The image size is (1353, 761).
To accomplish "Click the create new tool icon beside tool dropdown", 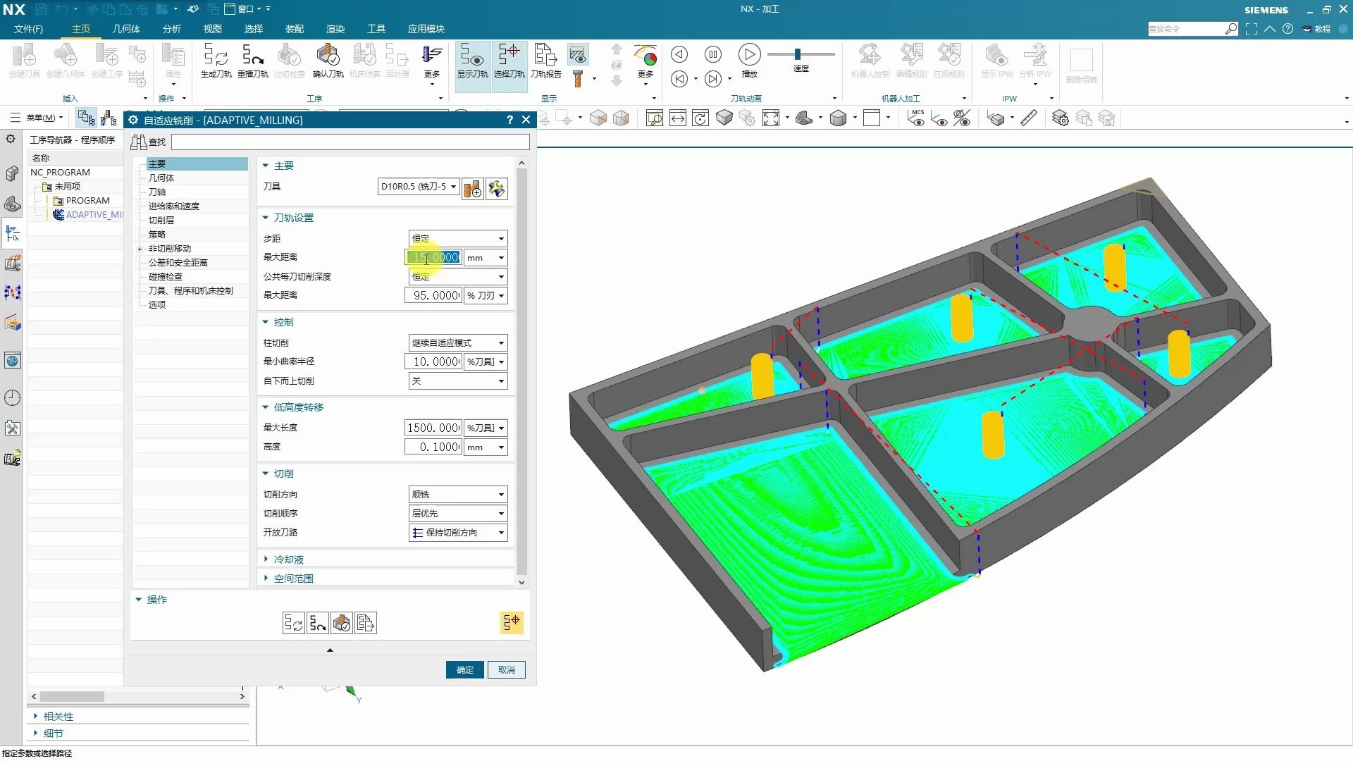I will click(x=473, y=188).
